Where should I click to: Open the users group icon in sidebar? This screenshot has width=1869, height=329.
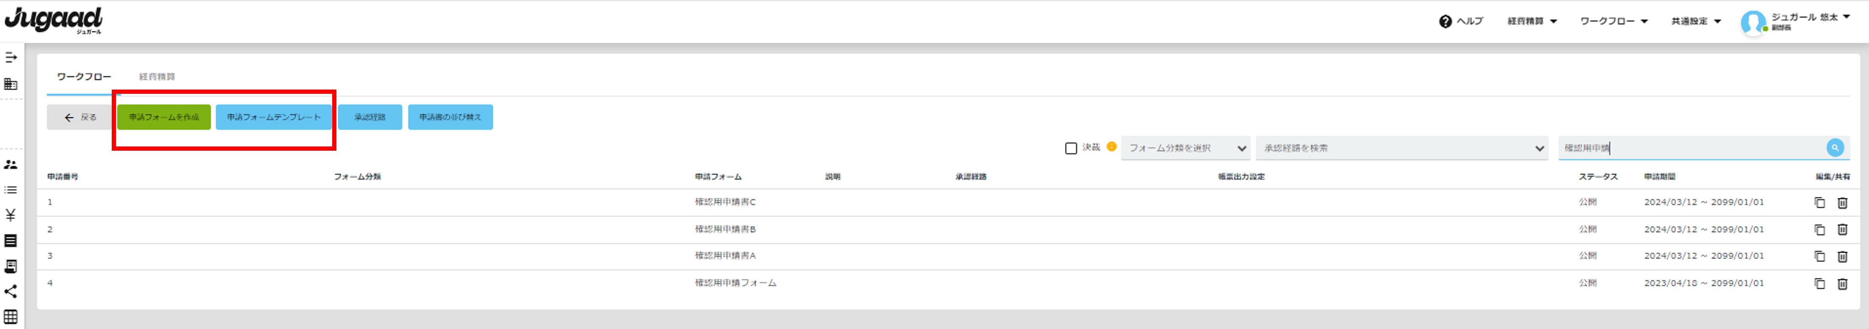click(x=11, y=165)
